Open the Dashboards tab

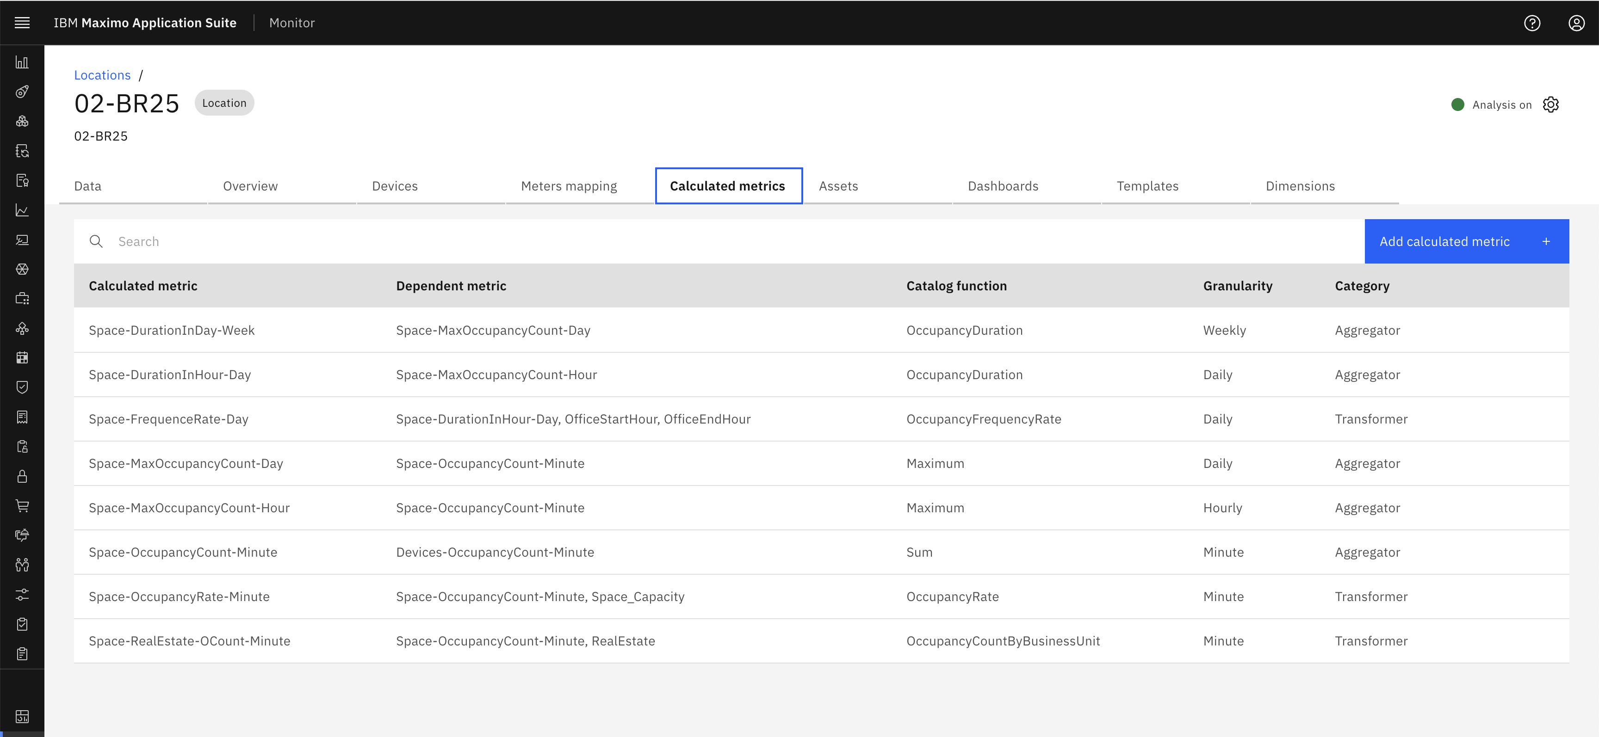(1027, 186)
